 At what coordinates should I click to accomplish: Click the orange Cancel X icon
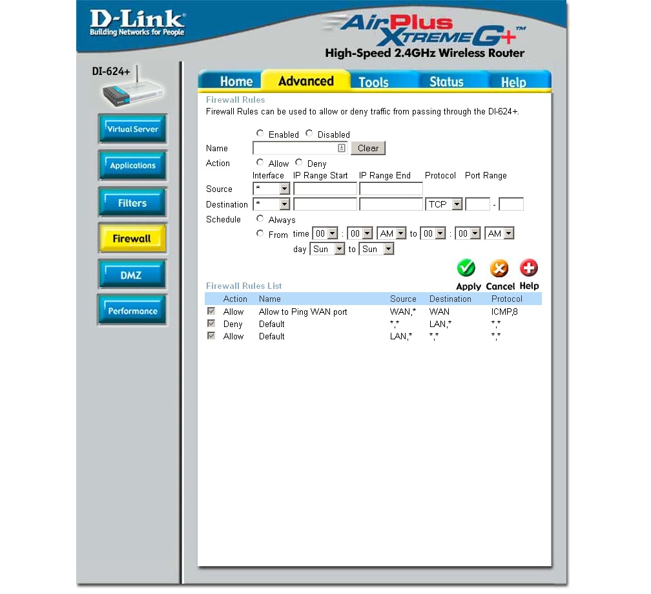click(x=499, y=268)
